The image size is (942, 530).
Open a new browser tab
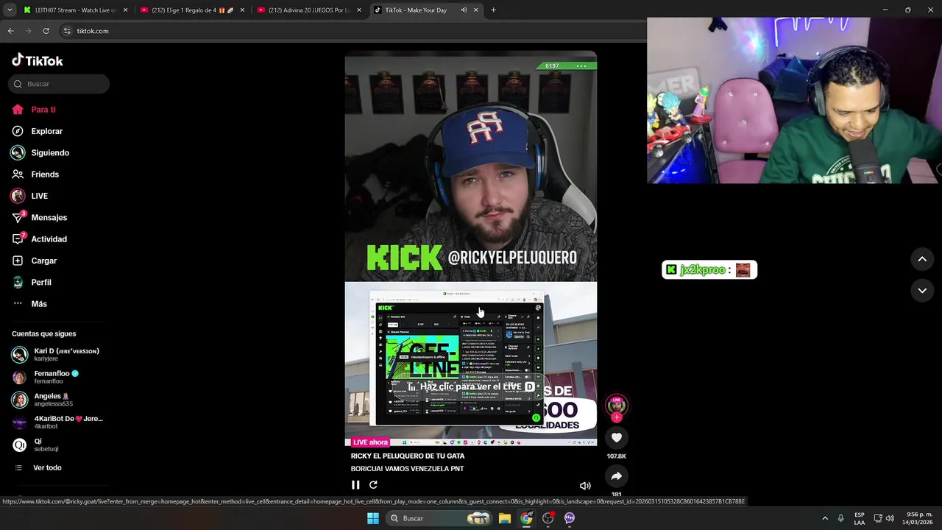click(493, 10)
